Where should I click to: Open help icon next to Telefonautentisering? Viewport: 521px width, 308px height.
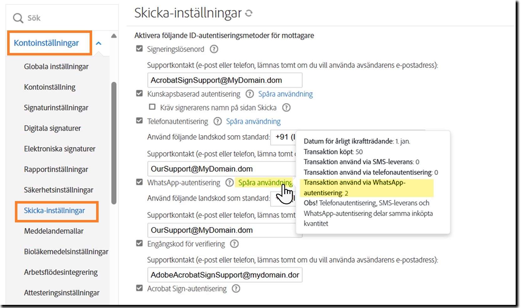tap(218, 122)
